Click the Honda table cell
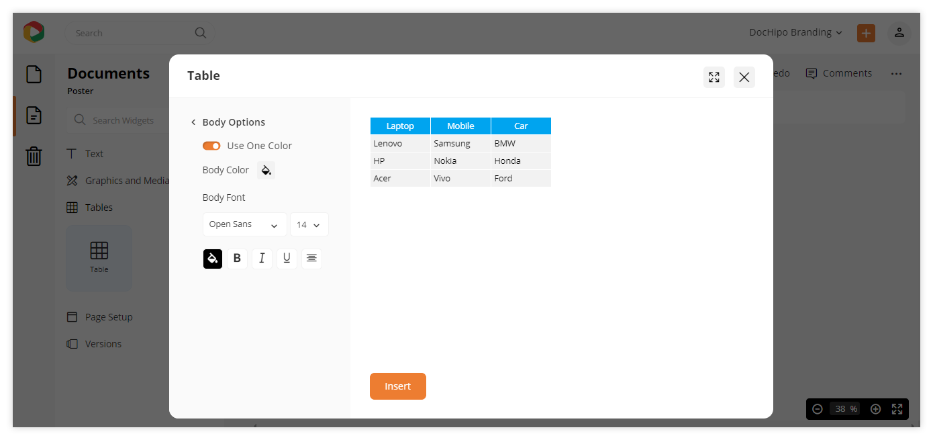 point(521,161)
